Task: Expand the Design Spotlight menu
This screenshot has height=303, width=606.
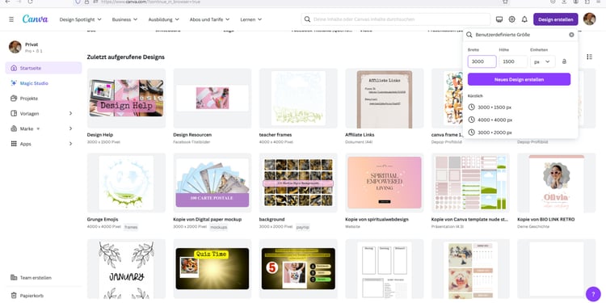Action: click(80, 19)
